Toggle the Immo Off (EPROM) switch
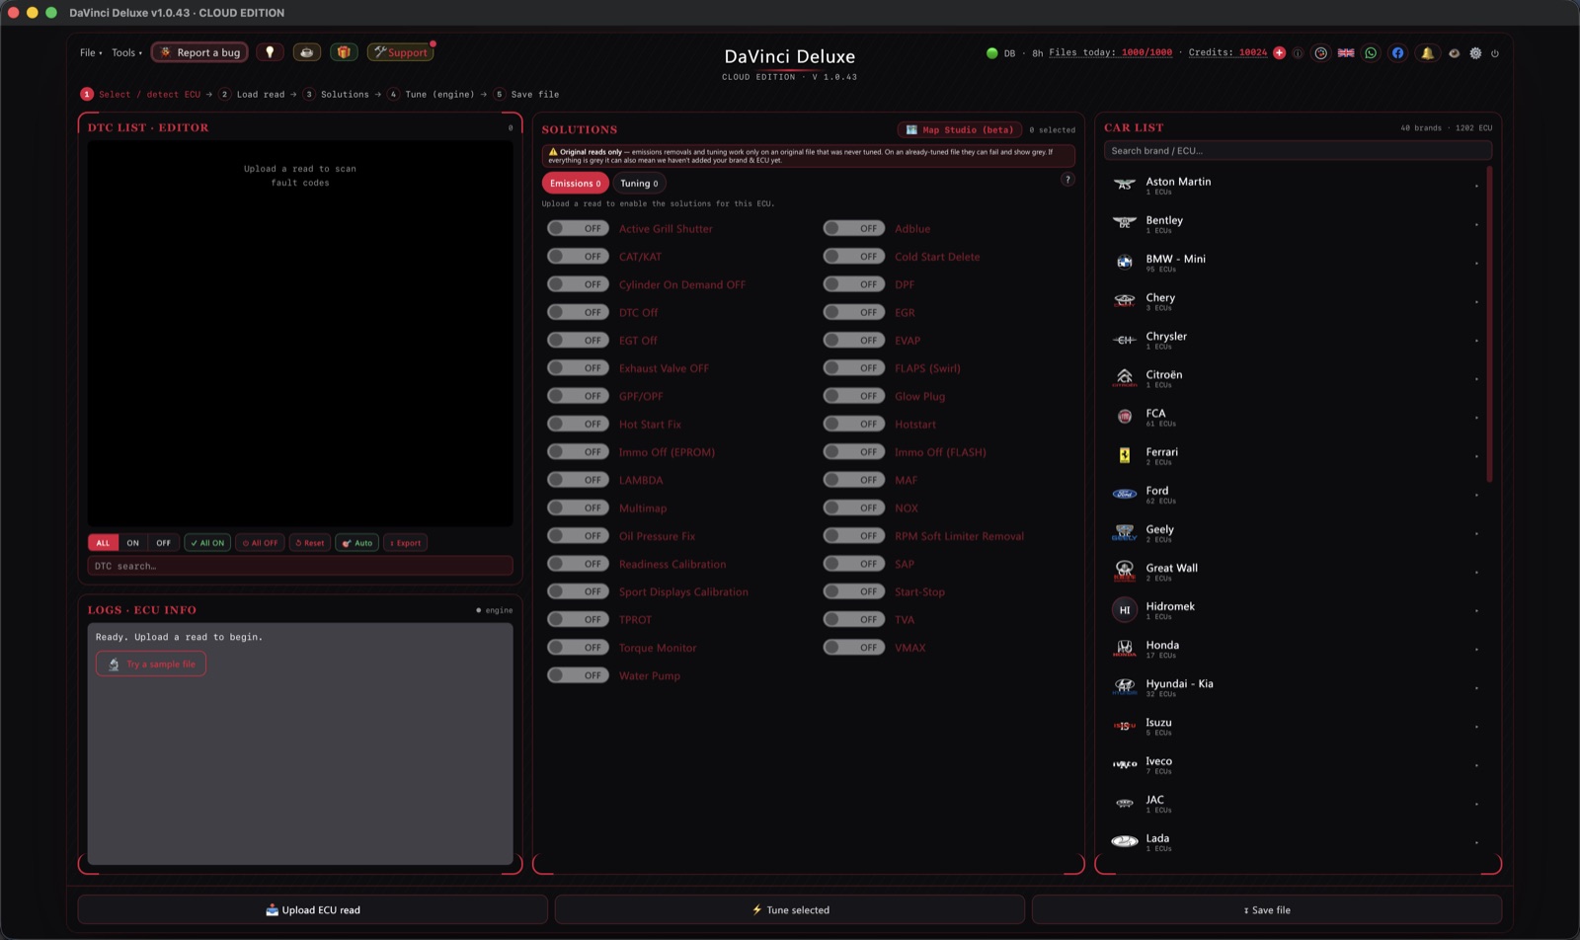Viewport: 1580px width, 940px height. (x=578, y=451)
